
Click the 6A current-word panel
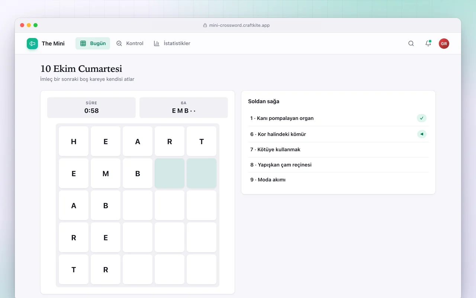[x=184, y=108]
